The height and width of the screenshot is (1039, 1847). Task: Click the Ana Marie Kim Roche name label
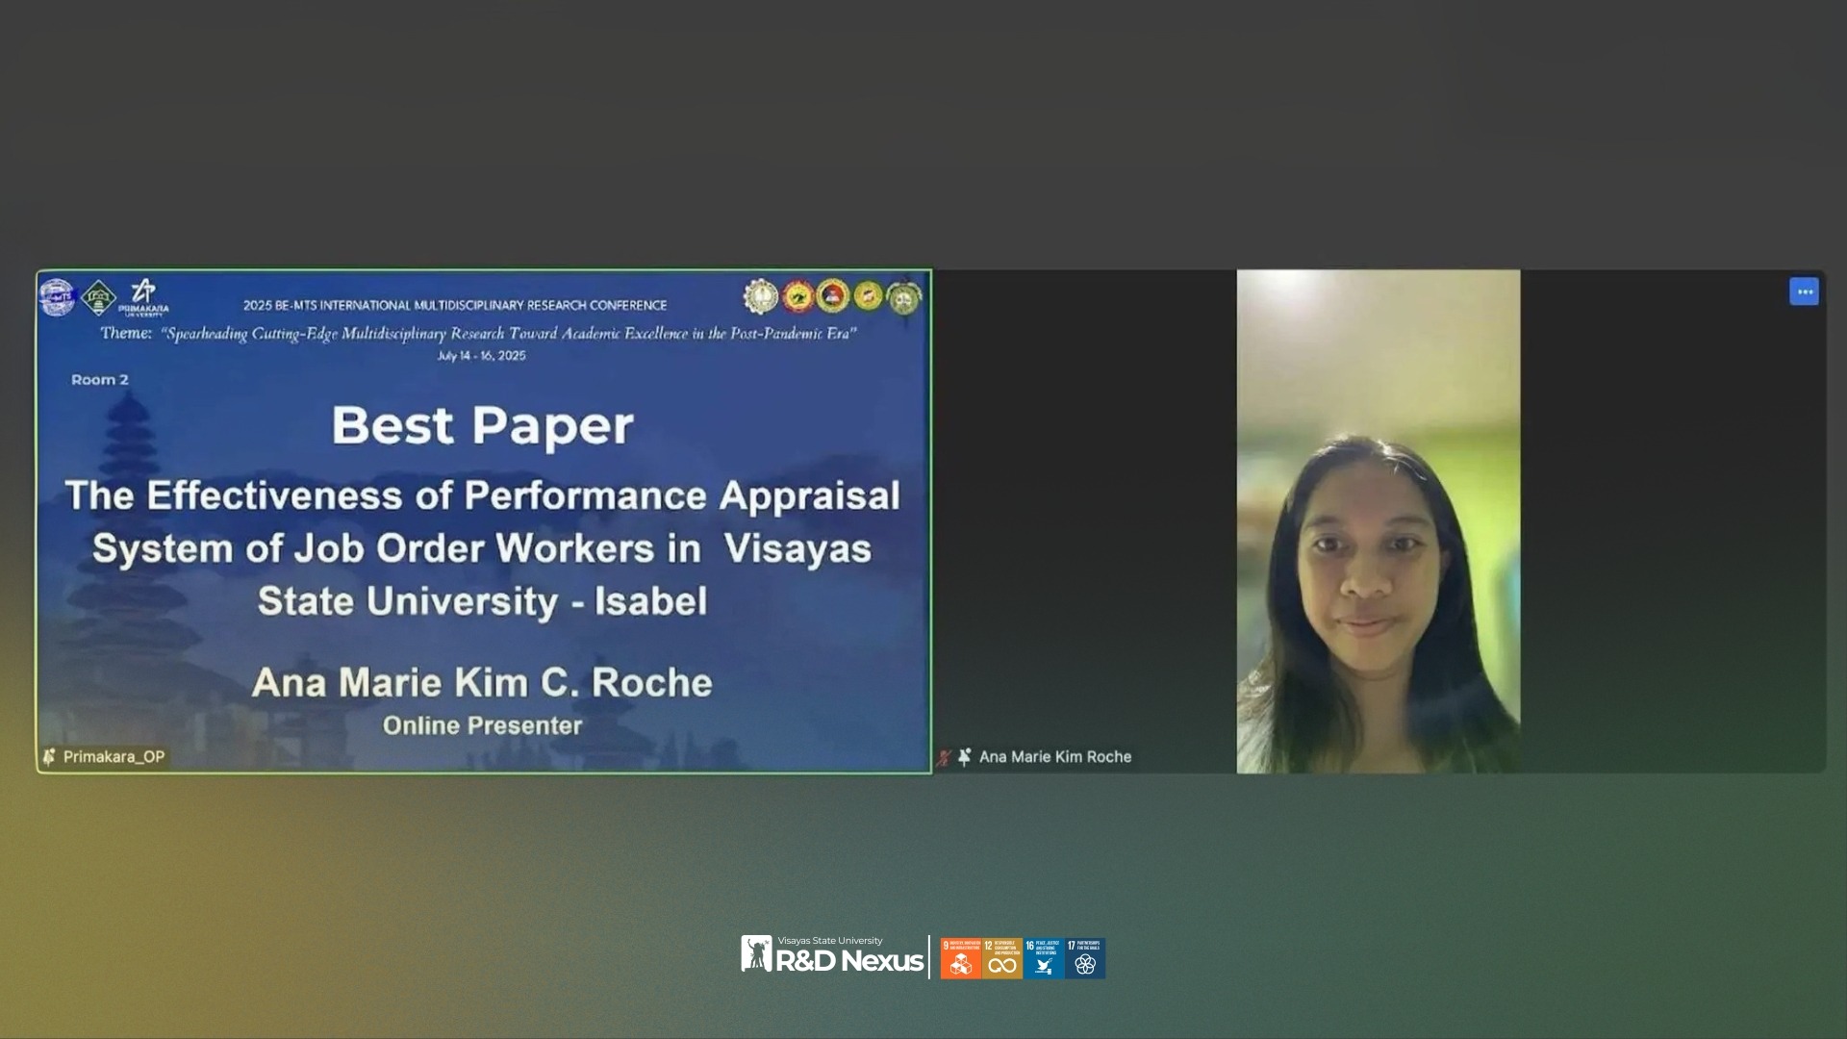[1054, 757]
